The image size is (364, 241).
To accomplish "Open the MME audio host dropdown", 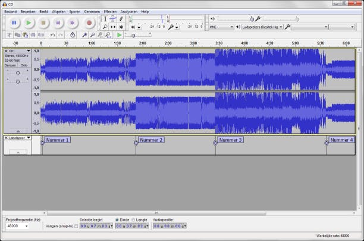I will point(221,27).
